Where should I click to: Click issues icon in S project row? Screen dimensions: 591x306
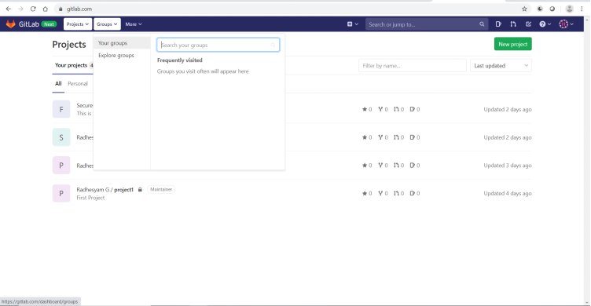click(x=413, y=137)
